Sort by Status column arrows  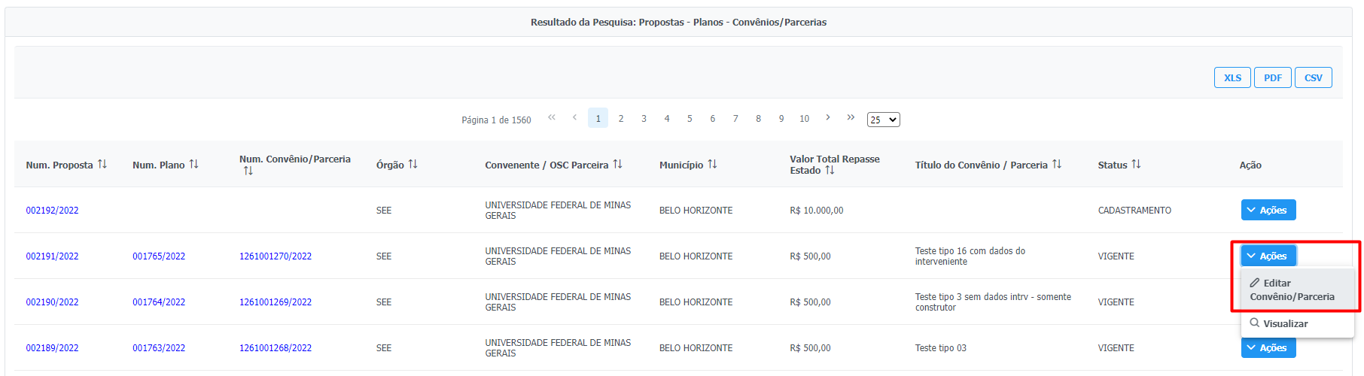[1137, 165]
